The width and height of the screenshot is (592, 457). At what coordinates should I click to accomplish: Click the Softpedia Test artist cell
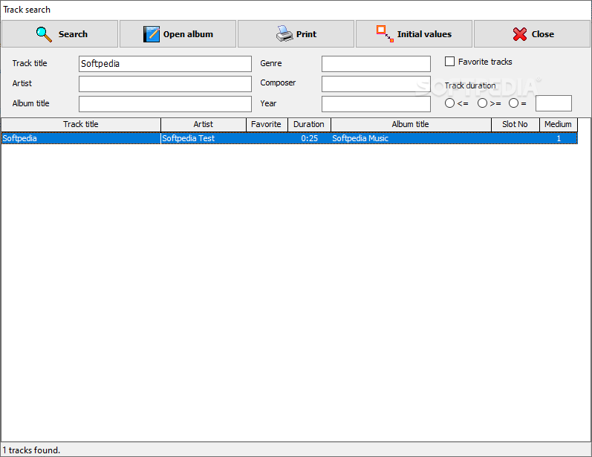point(203,138)
